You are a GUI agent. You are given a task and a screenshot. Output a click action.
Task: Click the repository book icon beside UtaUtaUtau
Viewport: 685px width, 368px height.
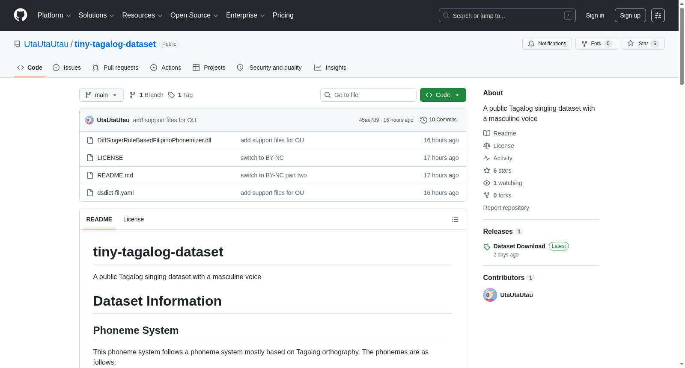17,44
